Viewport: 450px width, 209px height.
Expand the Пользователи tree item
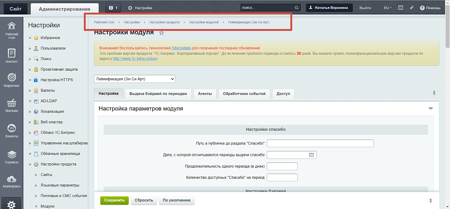tap(30, 48)
